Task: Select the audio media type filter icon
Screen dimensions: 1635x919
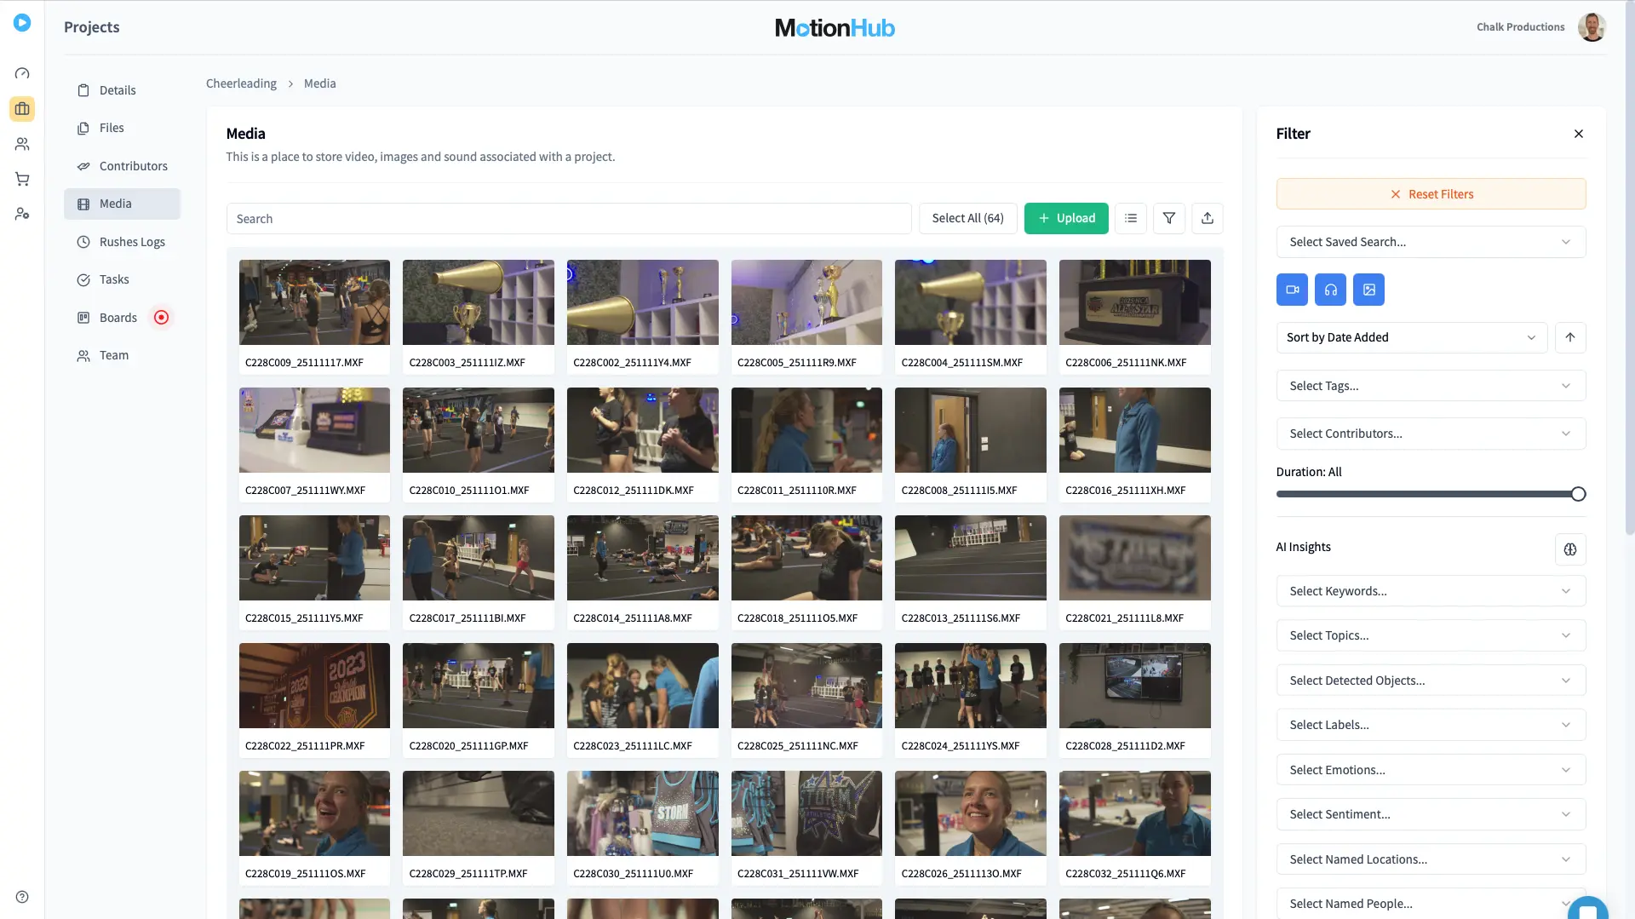Action: click(x=1330, y=289)
